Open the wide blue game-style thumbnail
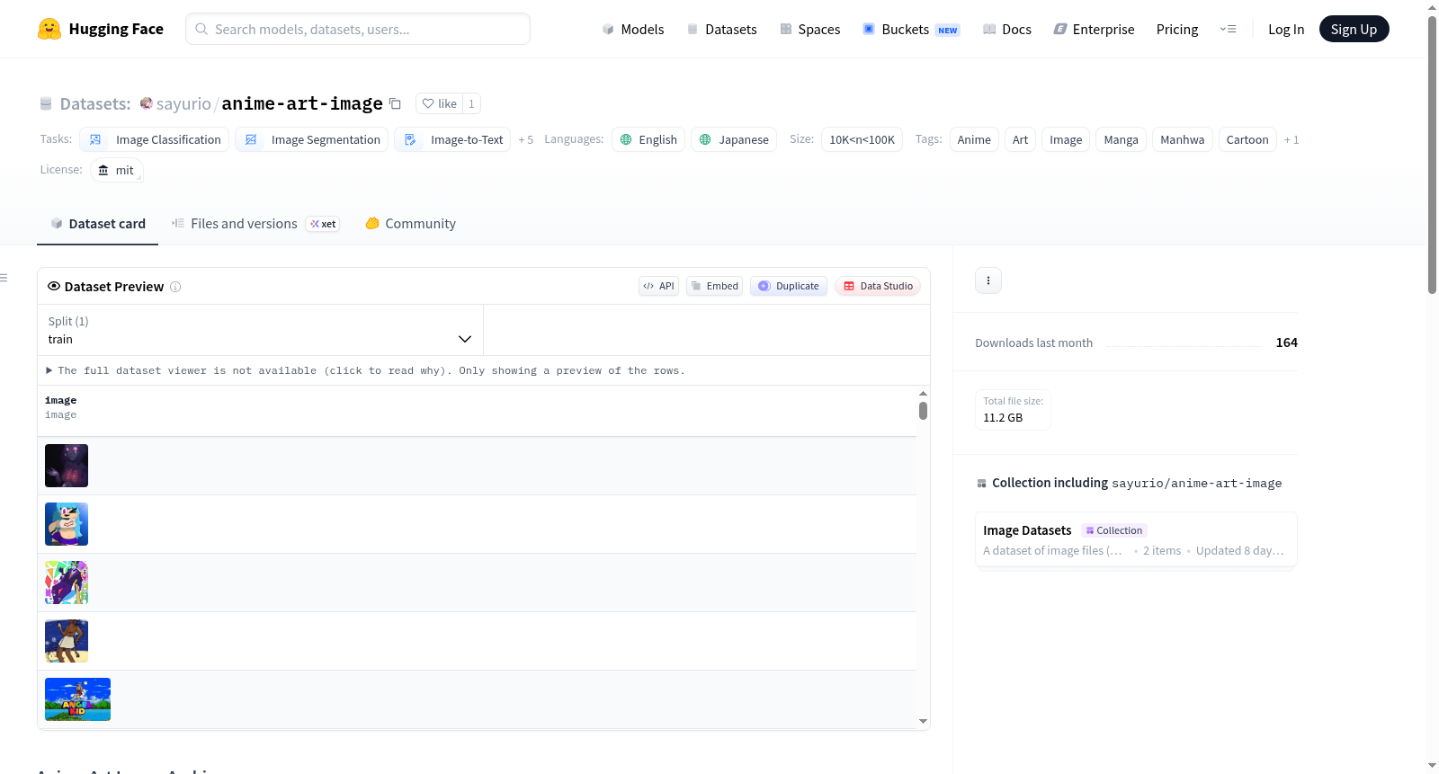This screenshot has height=774, width=1439. 77,699
